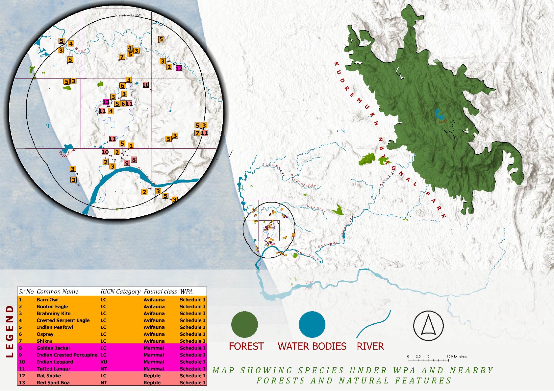The height and width of the screenshot is (391, 554).
Task: Select 'Golden Jackal' in the legend table
Action: tap(53, 348)
